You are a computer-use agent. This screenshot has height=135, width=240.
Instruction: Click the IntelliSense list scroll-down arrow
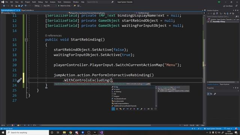(156, 106)
